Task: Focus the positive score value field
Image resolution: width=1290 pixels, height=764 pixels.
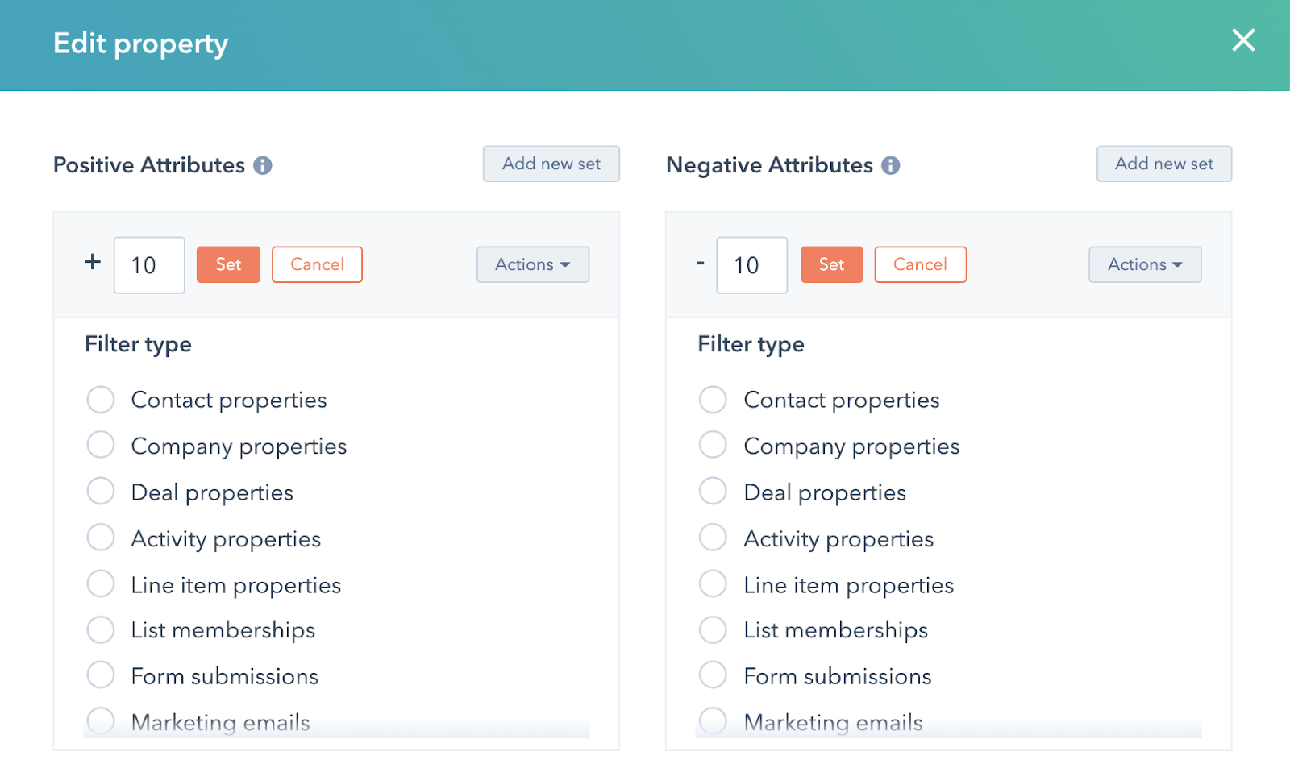Action: (149, 265)
